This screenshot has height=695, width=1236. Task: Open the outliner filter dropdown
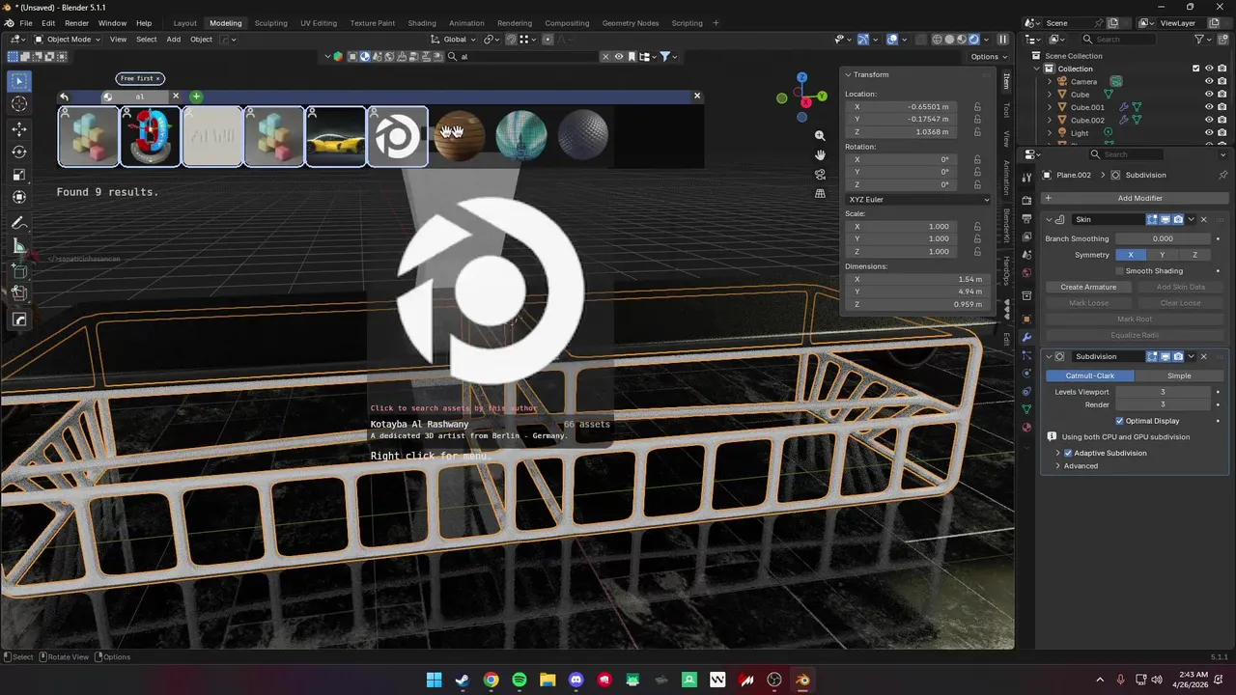[1203, 40]
